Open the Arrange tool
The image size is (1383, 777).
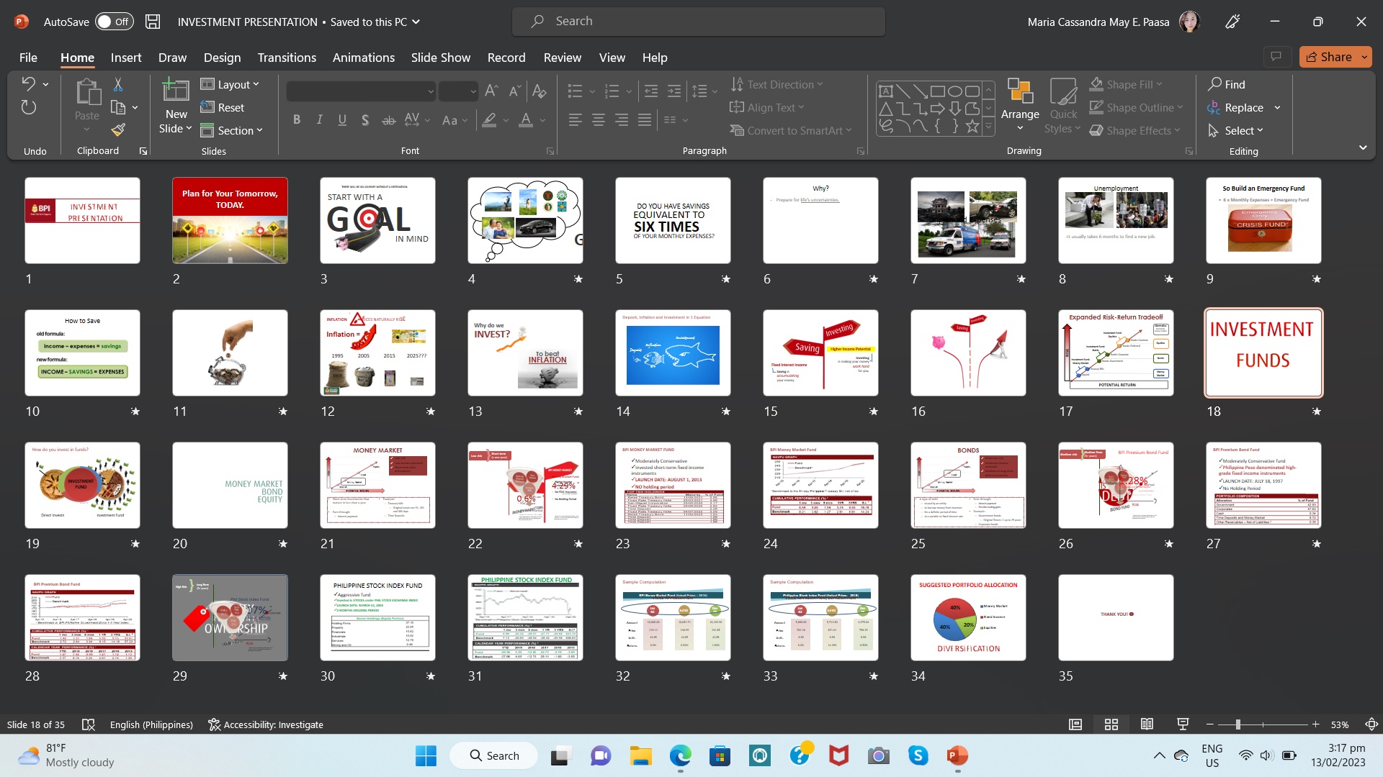tap(1020, 106)
